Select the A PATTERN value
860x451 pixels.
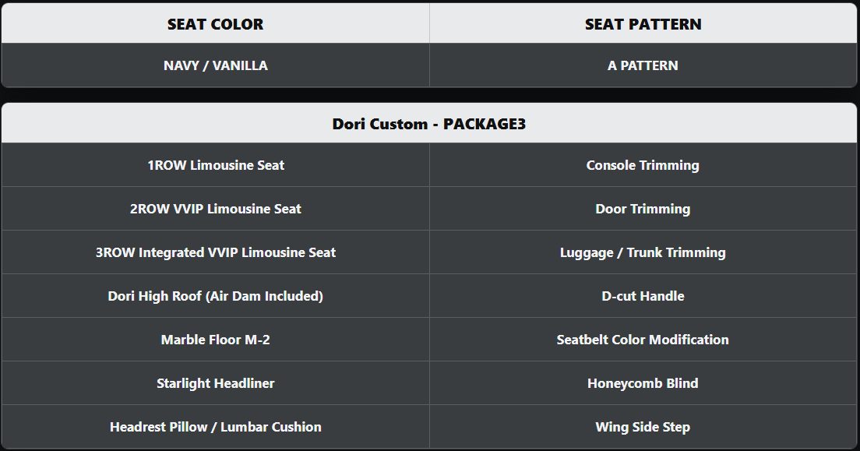643,65
